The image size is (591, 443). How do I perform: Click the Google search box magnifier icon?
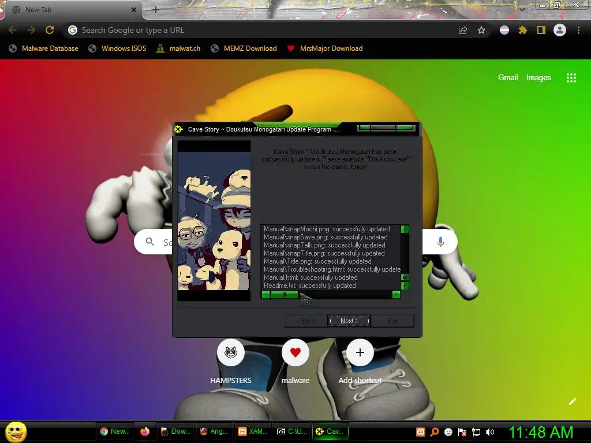coord(149,242)
